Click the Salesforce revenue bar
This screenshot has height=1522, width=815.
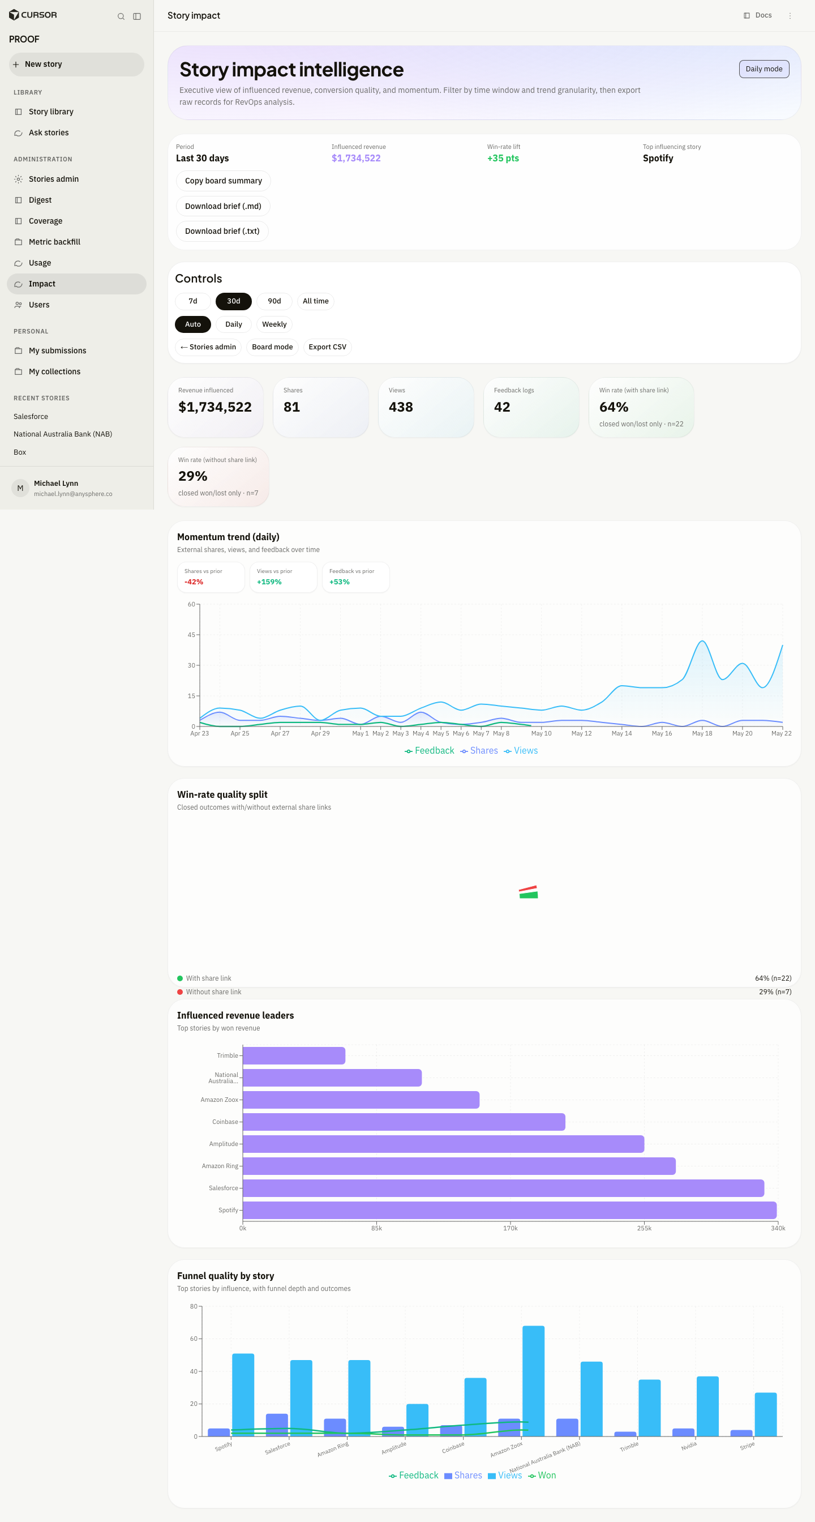click(503, 1188)
